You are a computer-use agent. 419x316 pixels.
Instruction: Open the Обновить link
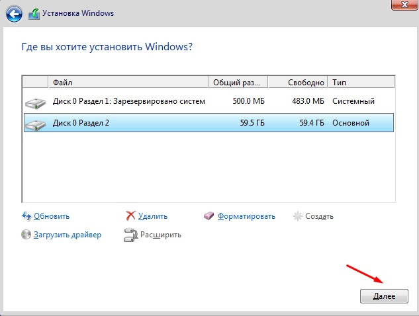coord(52,216)
